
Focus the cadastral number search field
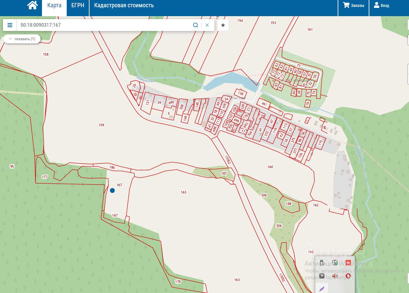click(104, 25)
